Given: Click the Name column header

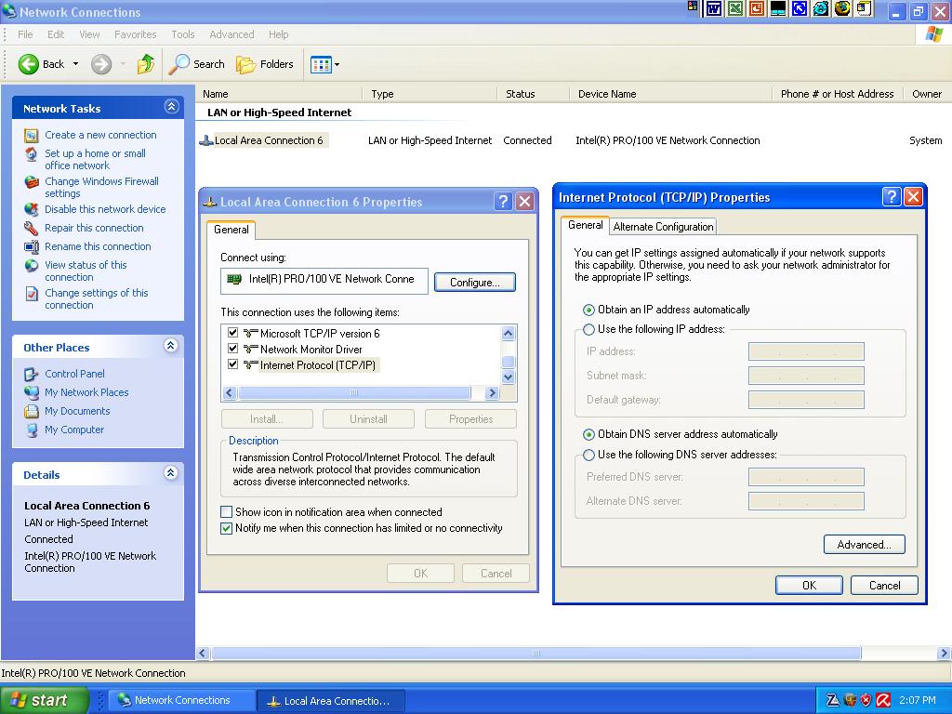Looking at the screenshot, I should pos(280,94).
